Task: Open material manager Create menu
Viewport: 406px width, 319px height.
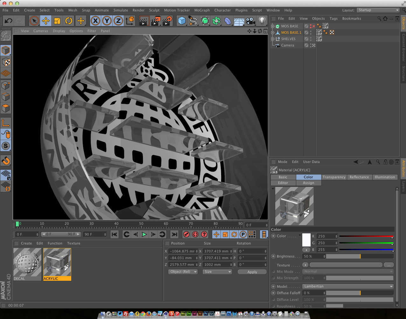Action: pyautogui.click(x=26, y=243)
